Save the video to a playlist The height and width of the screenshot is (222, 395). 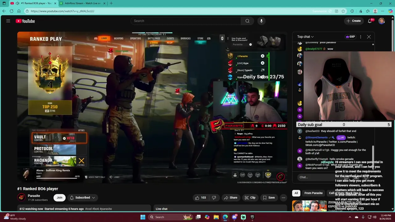pyautogui.click(x=269, y=198)
